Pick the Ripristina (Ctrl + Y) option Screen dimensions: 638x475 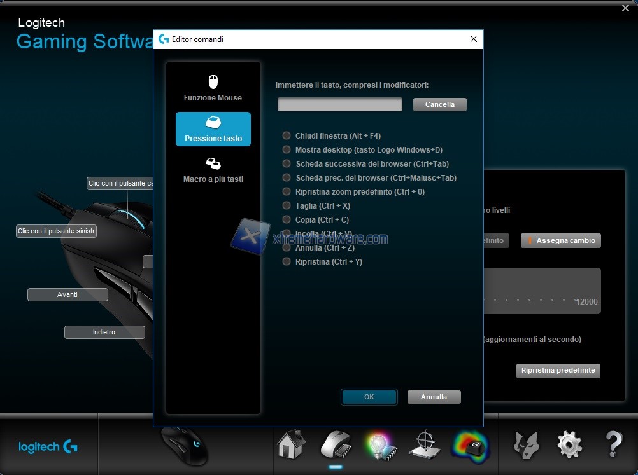pyautogui.click(x=287, y=262)
